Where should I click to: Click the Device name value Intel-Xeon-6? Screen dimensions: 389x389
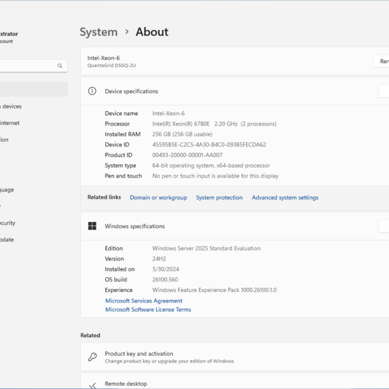pyautogui.click(x=168, y=114)
